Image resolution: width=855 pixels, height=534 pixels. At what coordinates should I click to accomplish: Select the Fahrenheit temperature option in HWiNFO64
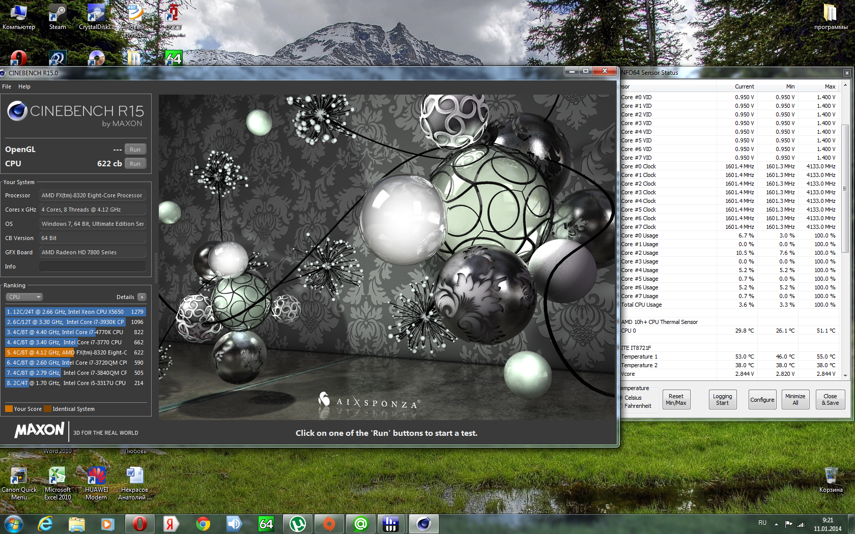point(637,406)
